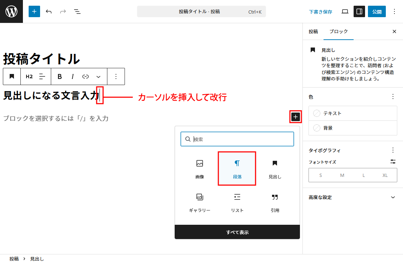Select font size S

pyautogui.click(x=320, y=175)
